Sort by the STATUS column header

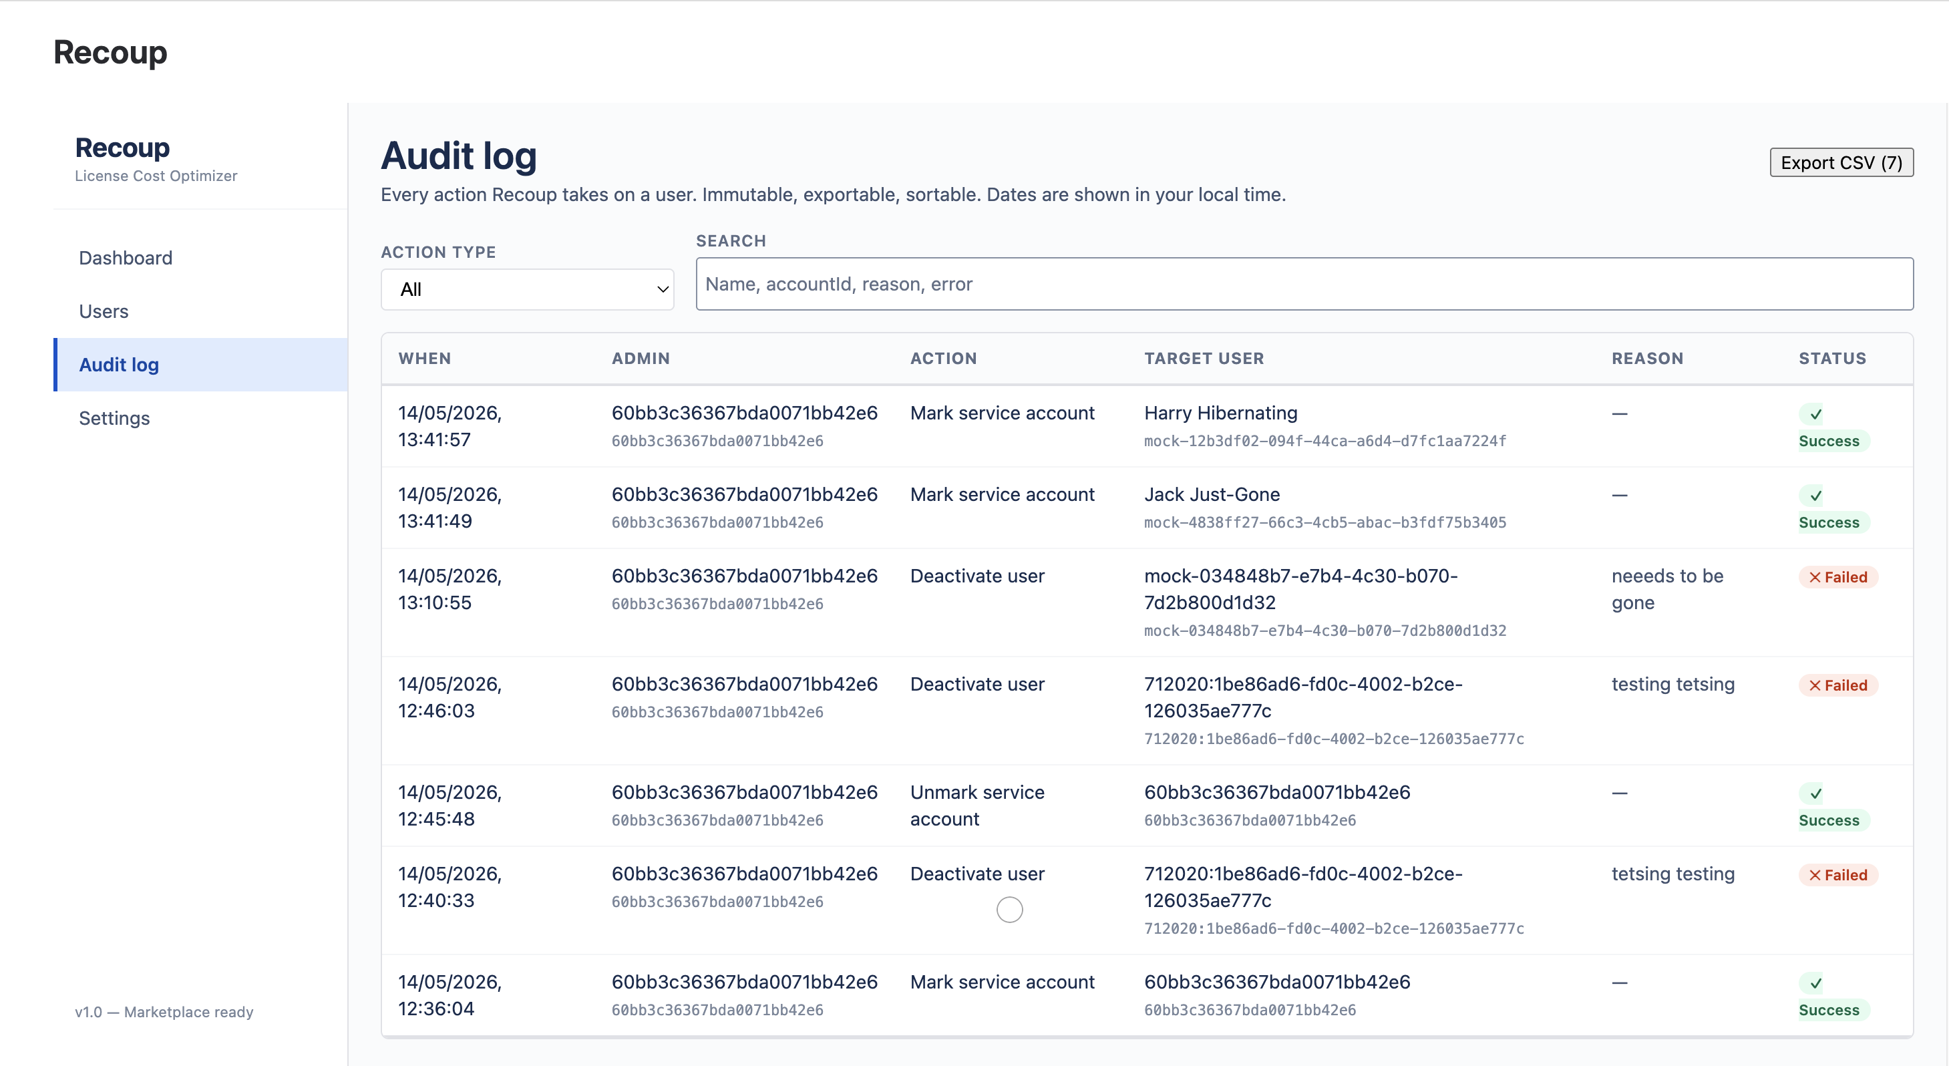(x=1831, y=359)
